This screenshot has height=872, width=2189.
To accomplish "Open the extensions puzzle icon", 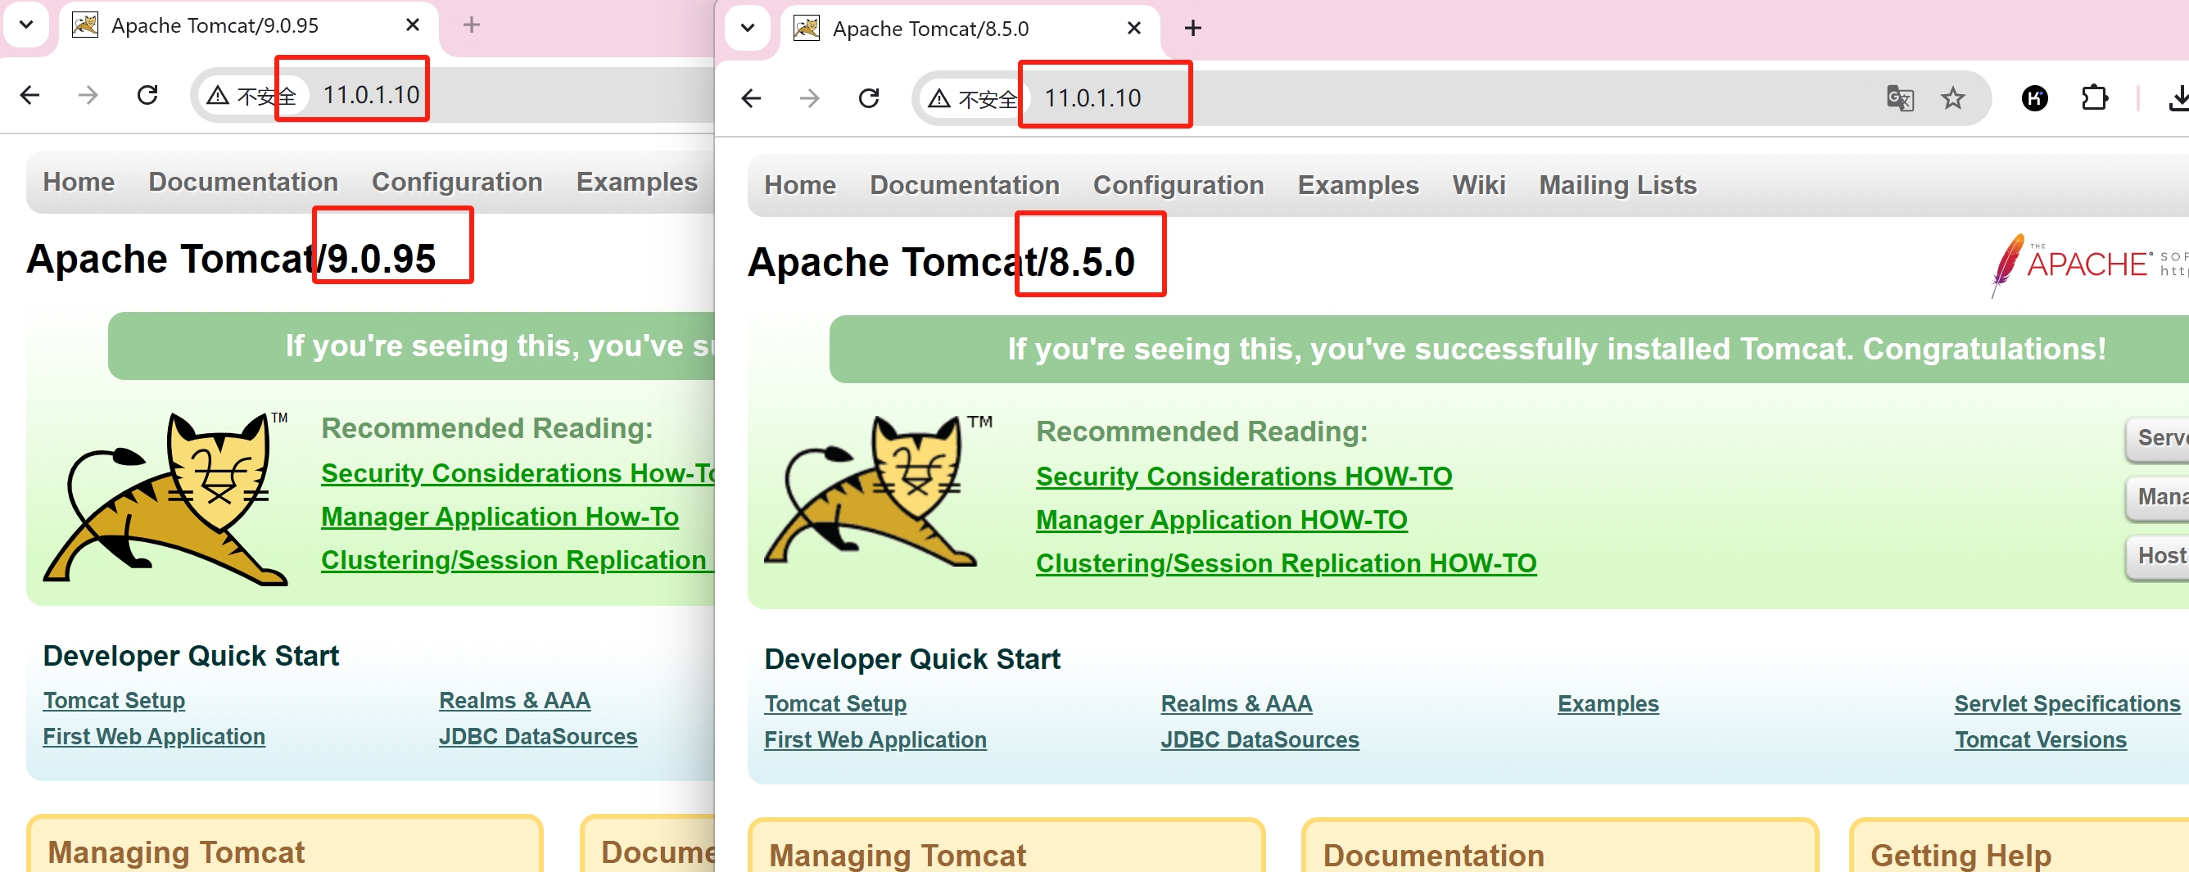I will (2095, 97).
